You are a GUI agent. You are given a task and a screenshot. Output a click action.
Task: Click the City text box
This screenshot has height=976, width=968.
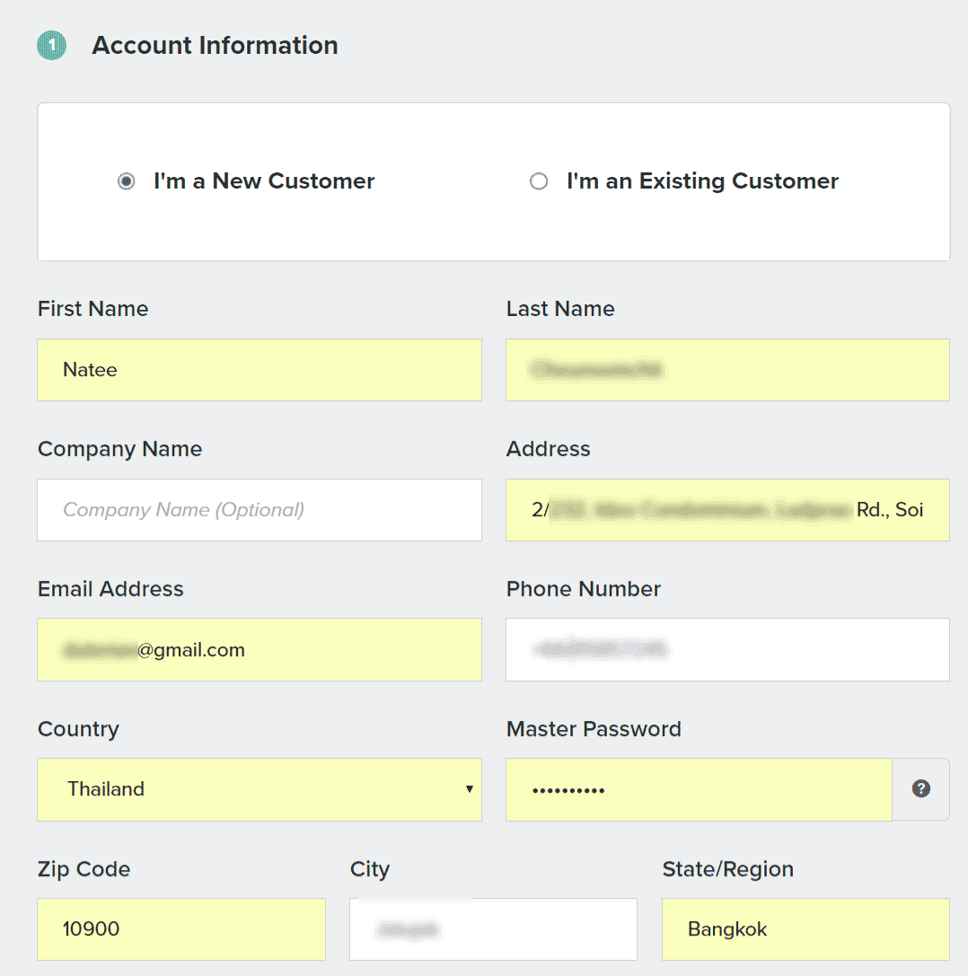[493, 929]
